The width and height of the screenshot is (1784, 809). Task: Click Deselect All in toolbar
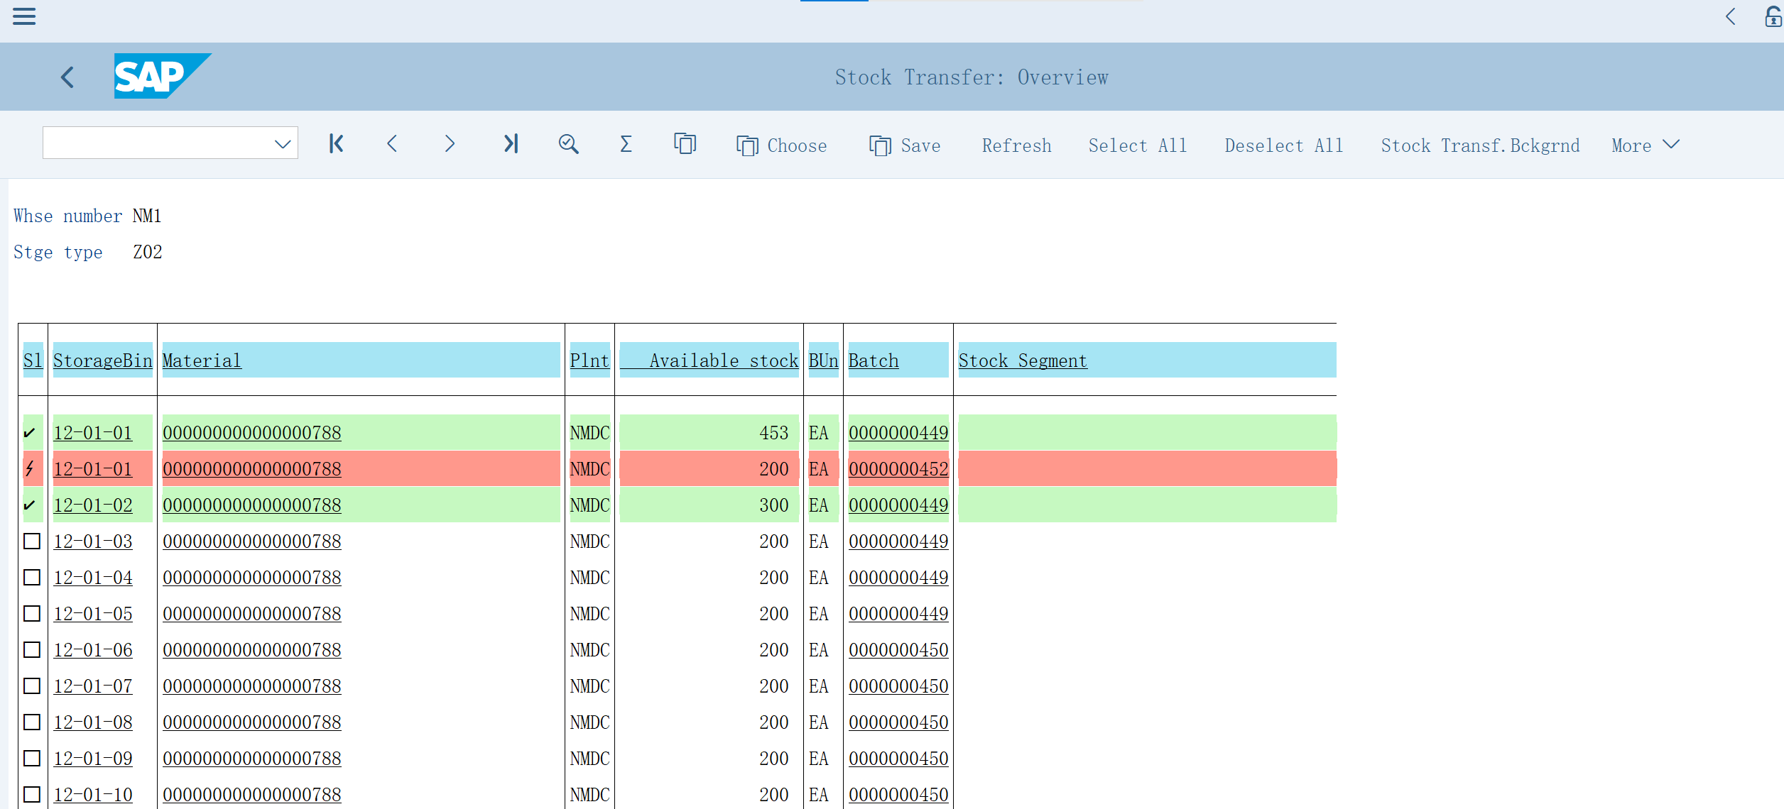point(1283,145)
